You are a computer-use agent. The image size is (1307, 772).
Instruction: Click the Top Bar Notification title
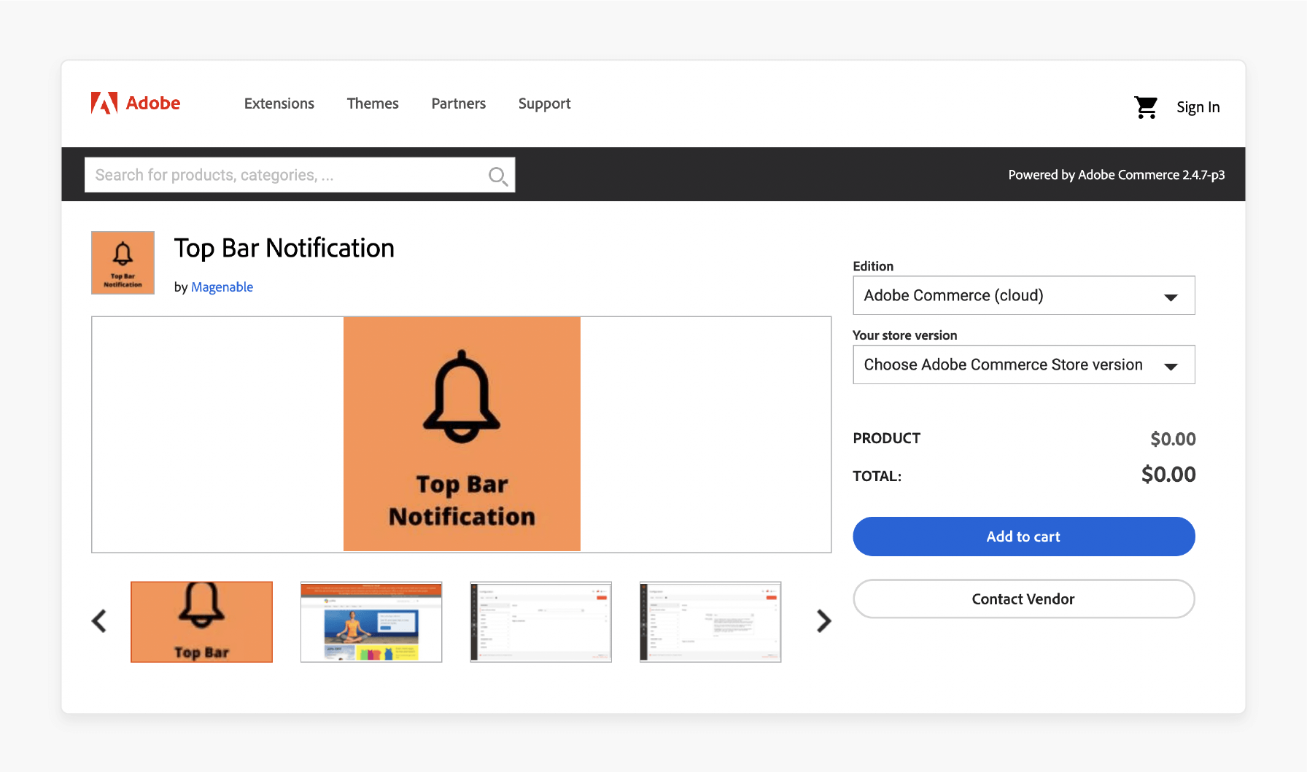(x=284, y=249)
